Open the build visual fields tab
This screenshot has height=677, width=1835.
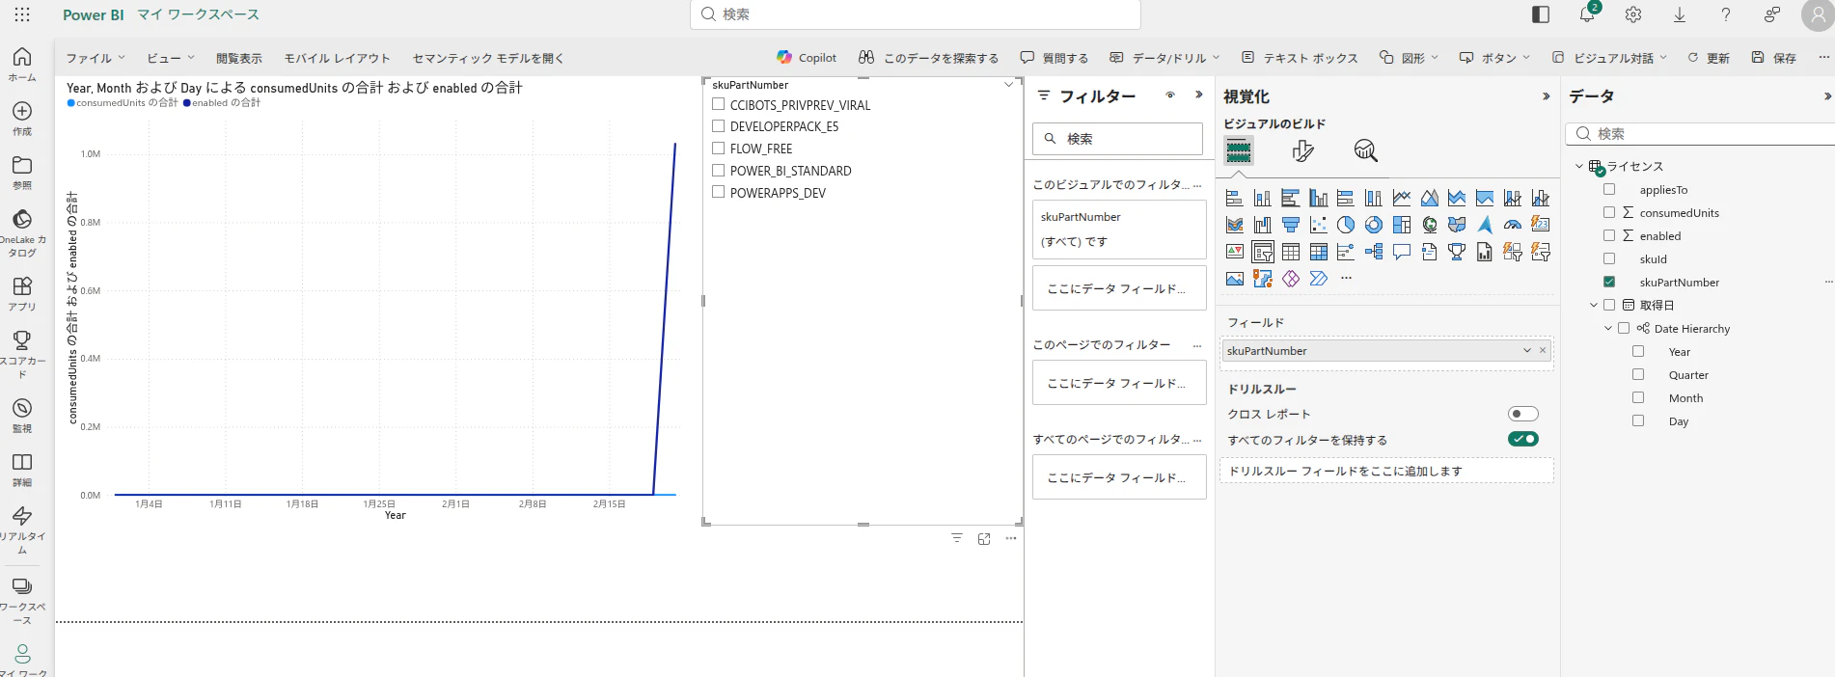point(1239,150)
